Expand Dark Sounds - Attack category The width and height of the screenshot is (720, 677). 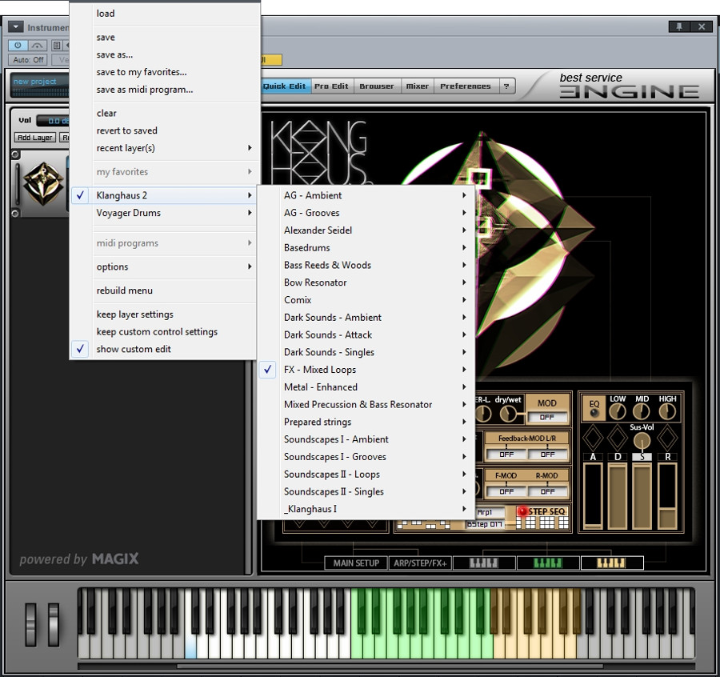(365, 334)
